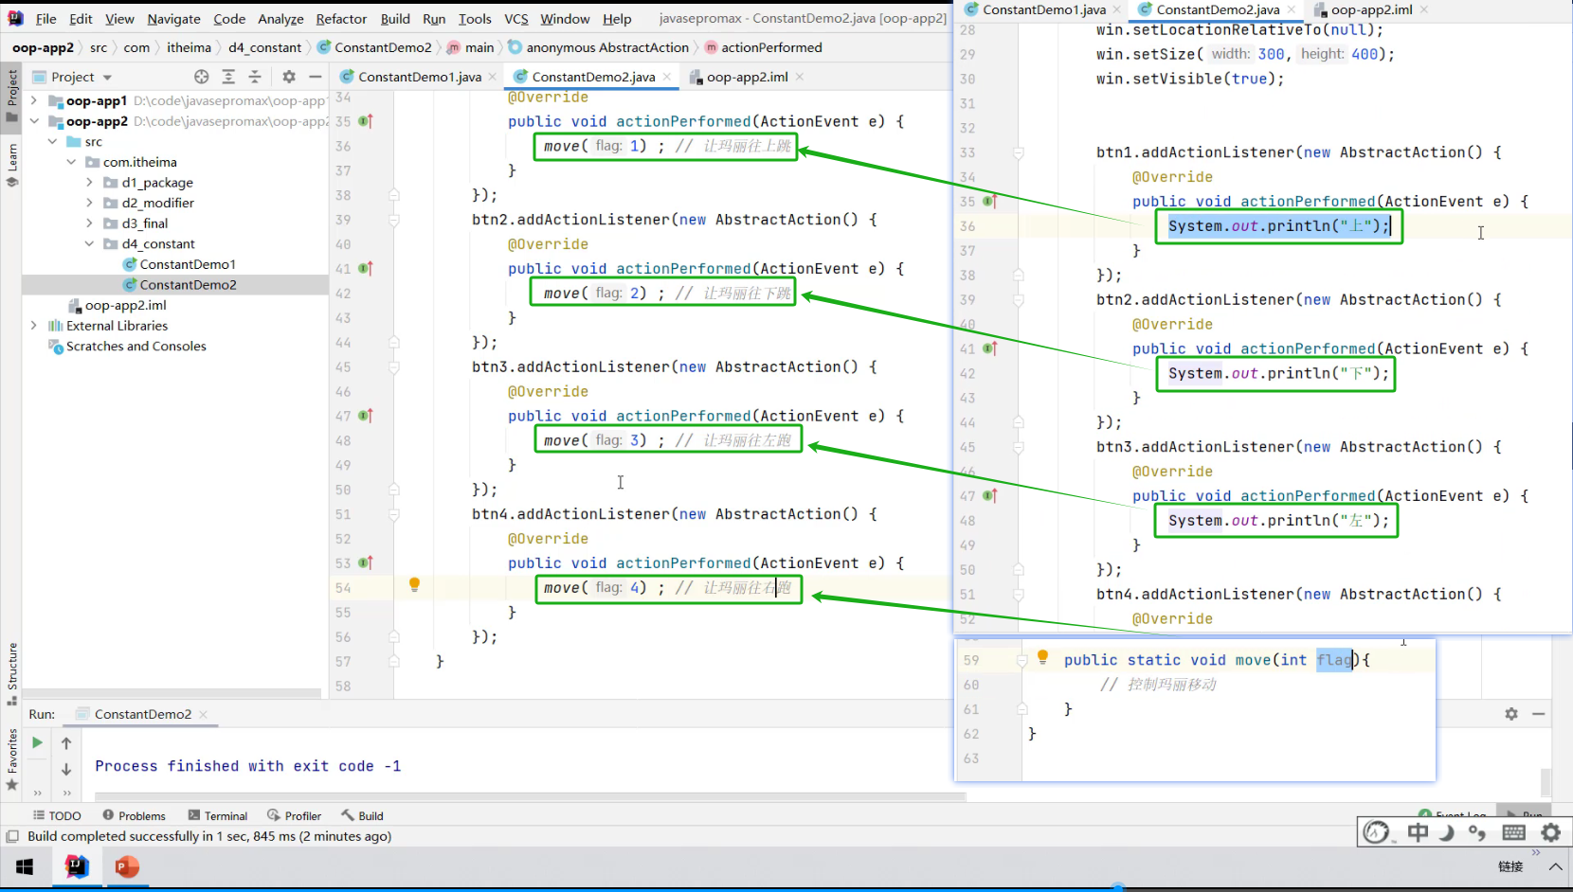Minimize the Run panel with the minus icon
This screenshot has width=1573, height=892.
(1538, 714)
